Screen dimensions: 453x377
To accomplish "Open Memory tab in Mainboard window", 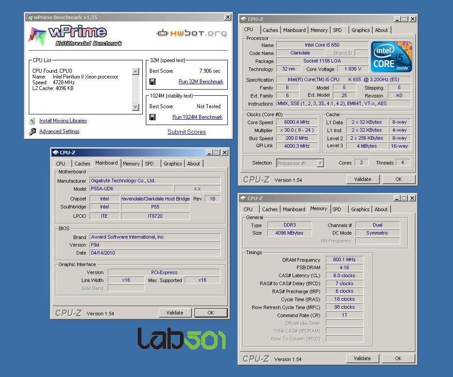I will click(x=131, y=164).
